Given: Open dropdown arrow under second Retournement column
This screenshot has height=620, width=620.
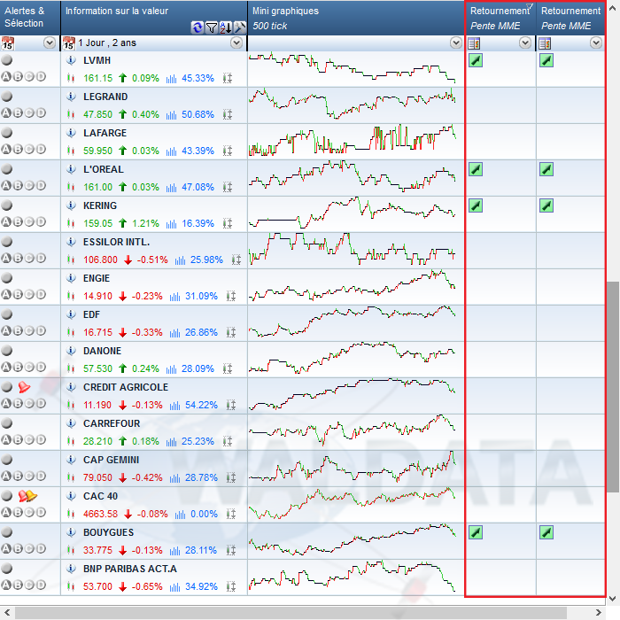Looking at the screenshot, I should click(x=596, y=43).
